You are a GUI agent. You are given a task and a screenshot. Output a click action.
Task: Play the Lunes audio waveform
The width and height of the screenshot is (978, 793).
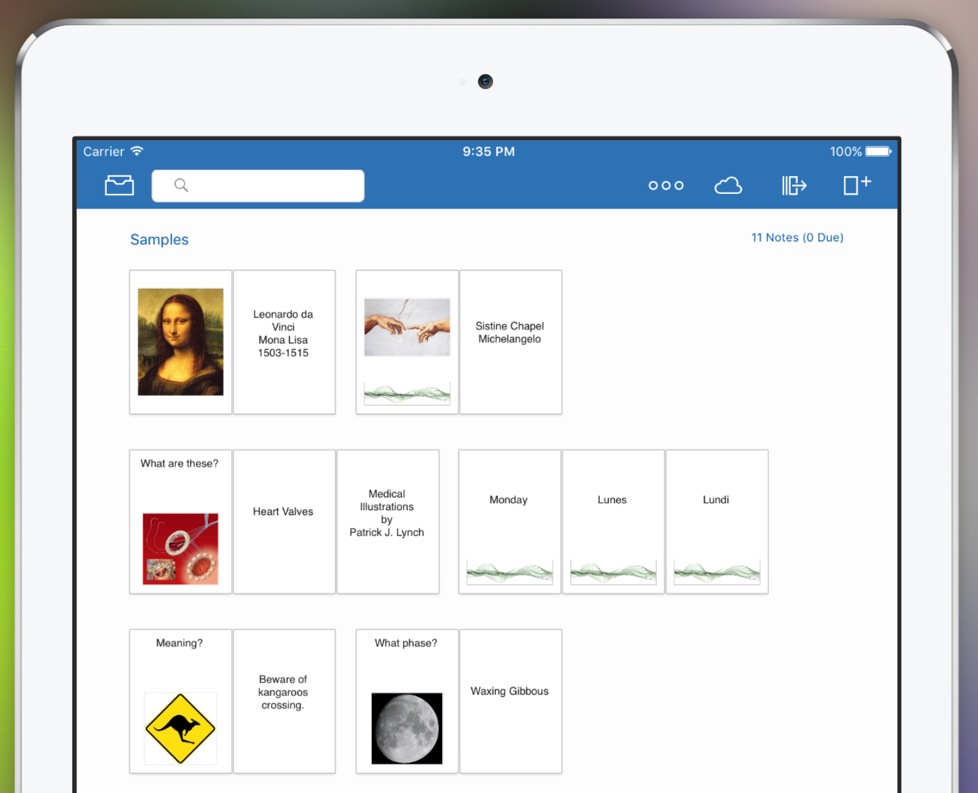[613, 572]
